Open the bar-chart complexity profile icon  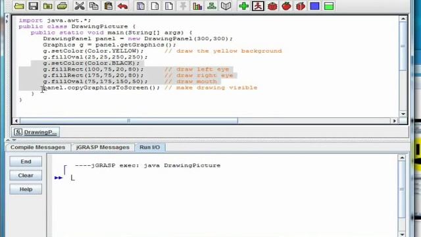click(197, 6)
